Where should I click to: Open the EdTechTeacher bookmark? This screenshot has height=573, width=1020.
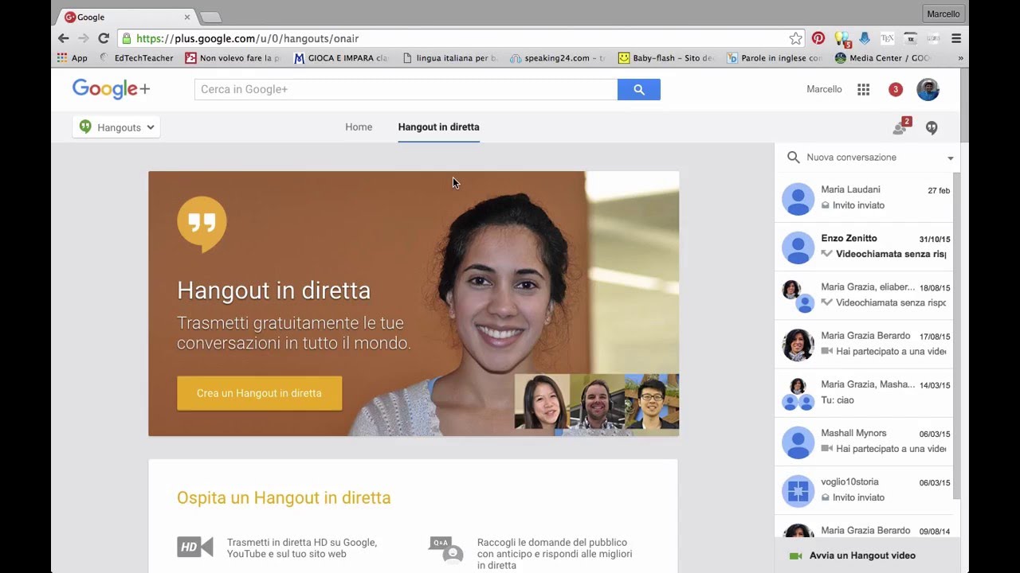[x=136, y=58]
